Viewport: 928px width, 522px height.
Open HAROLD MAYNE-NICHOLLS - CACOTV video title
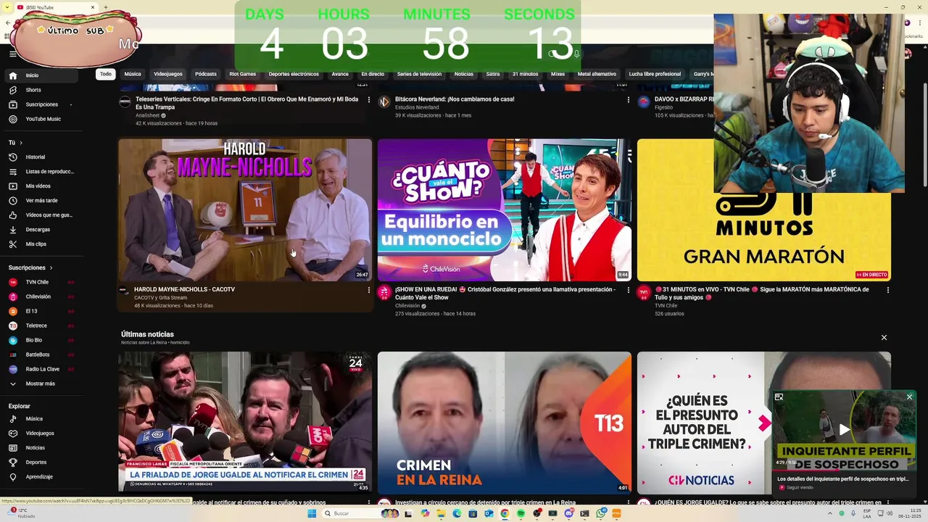(x=184, y=289)
